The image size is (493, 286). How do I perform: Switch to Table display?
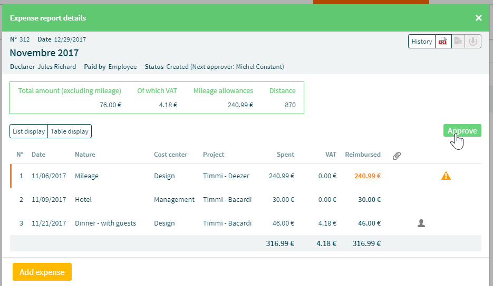(70, 131)
